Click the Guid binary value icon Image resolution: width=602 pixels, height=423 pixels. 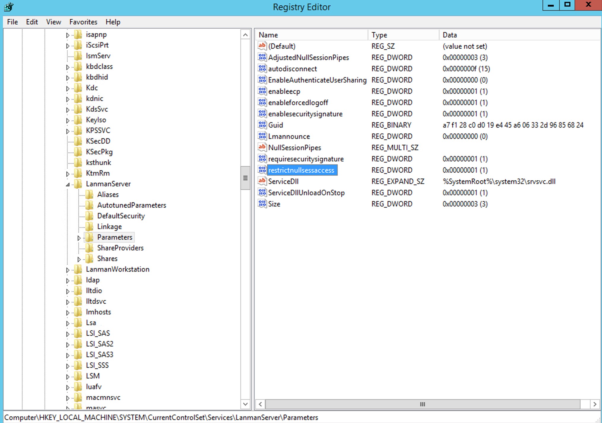(262, 125)
